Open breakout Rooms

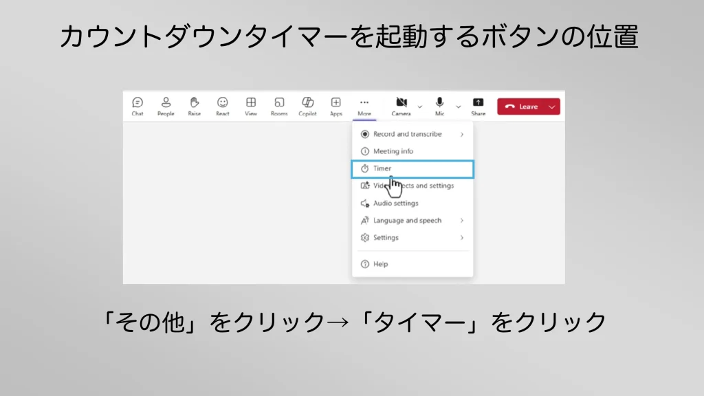(279, 105)
